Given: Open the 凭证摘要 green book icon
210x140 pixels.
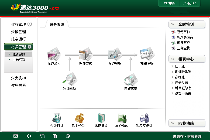Looking at the screenshot, I should click(101, 118).
